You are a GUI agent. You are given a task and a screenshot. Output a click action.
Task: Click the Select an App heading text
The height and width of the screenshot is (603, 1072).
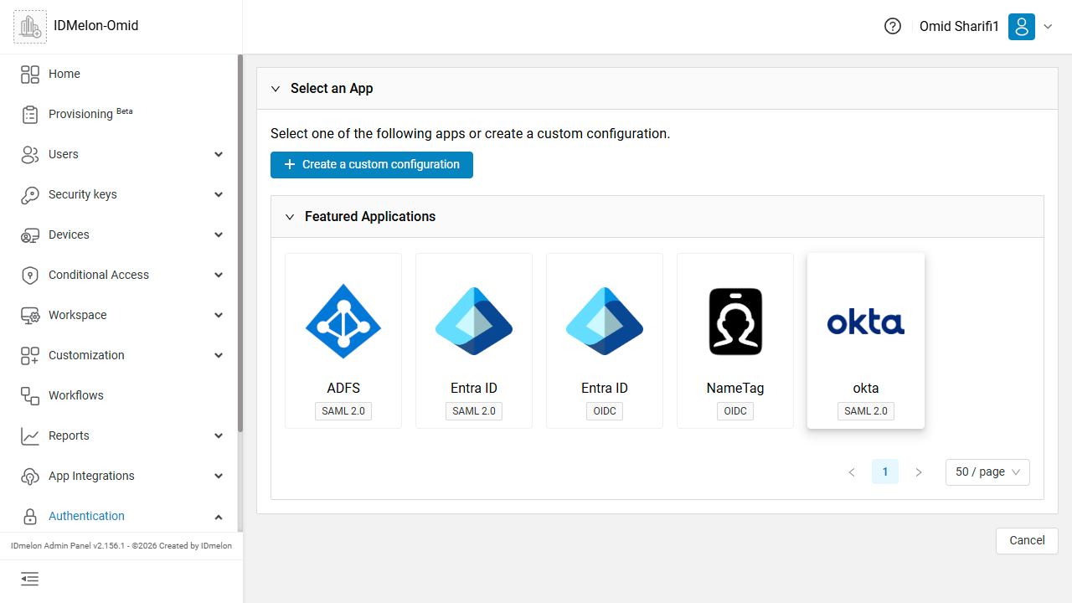pyautogui.click(x=332, y=89)
